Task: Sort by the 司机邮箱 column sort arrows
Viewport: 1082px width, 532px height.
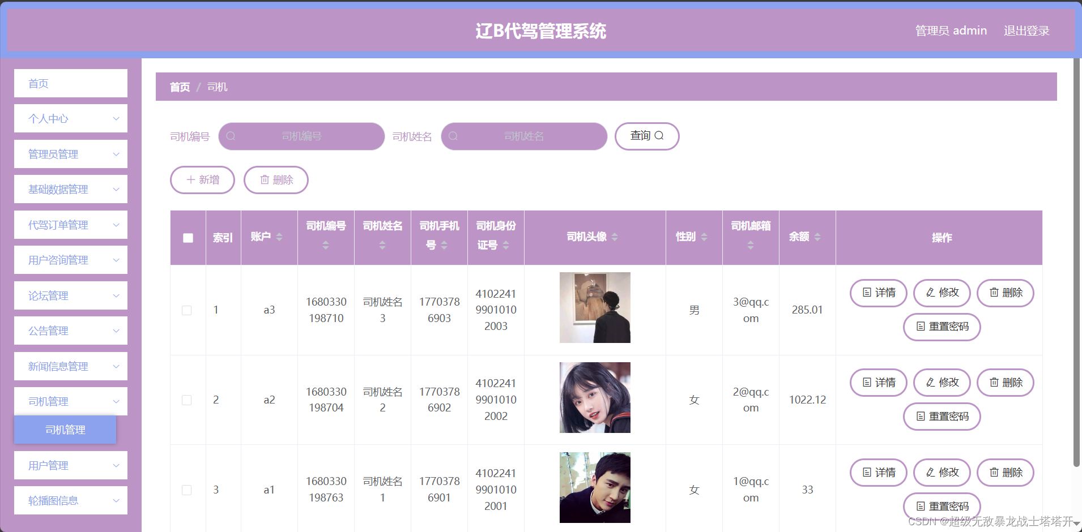Action: tap(751, 245)
